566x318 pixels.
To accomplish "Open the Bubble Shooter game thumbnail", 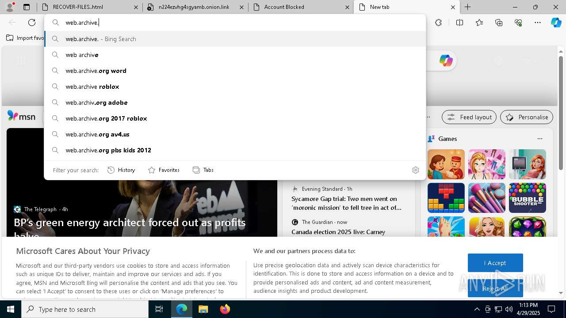I will pyautogui.click(x=527, y=198).
